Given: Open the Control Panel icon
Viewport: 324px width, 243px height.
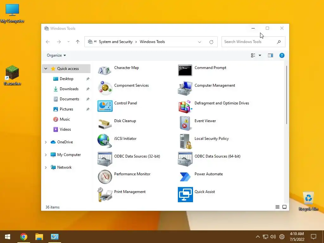Looking at the screenshot, I should point(105,106).
